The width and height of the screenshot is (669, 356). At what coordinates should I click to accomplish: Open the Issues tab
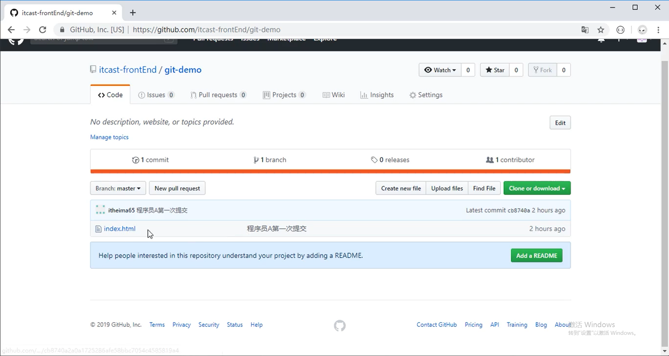[x=156, y=95]
